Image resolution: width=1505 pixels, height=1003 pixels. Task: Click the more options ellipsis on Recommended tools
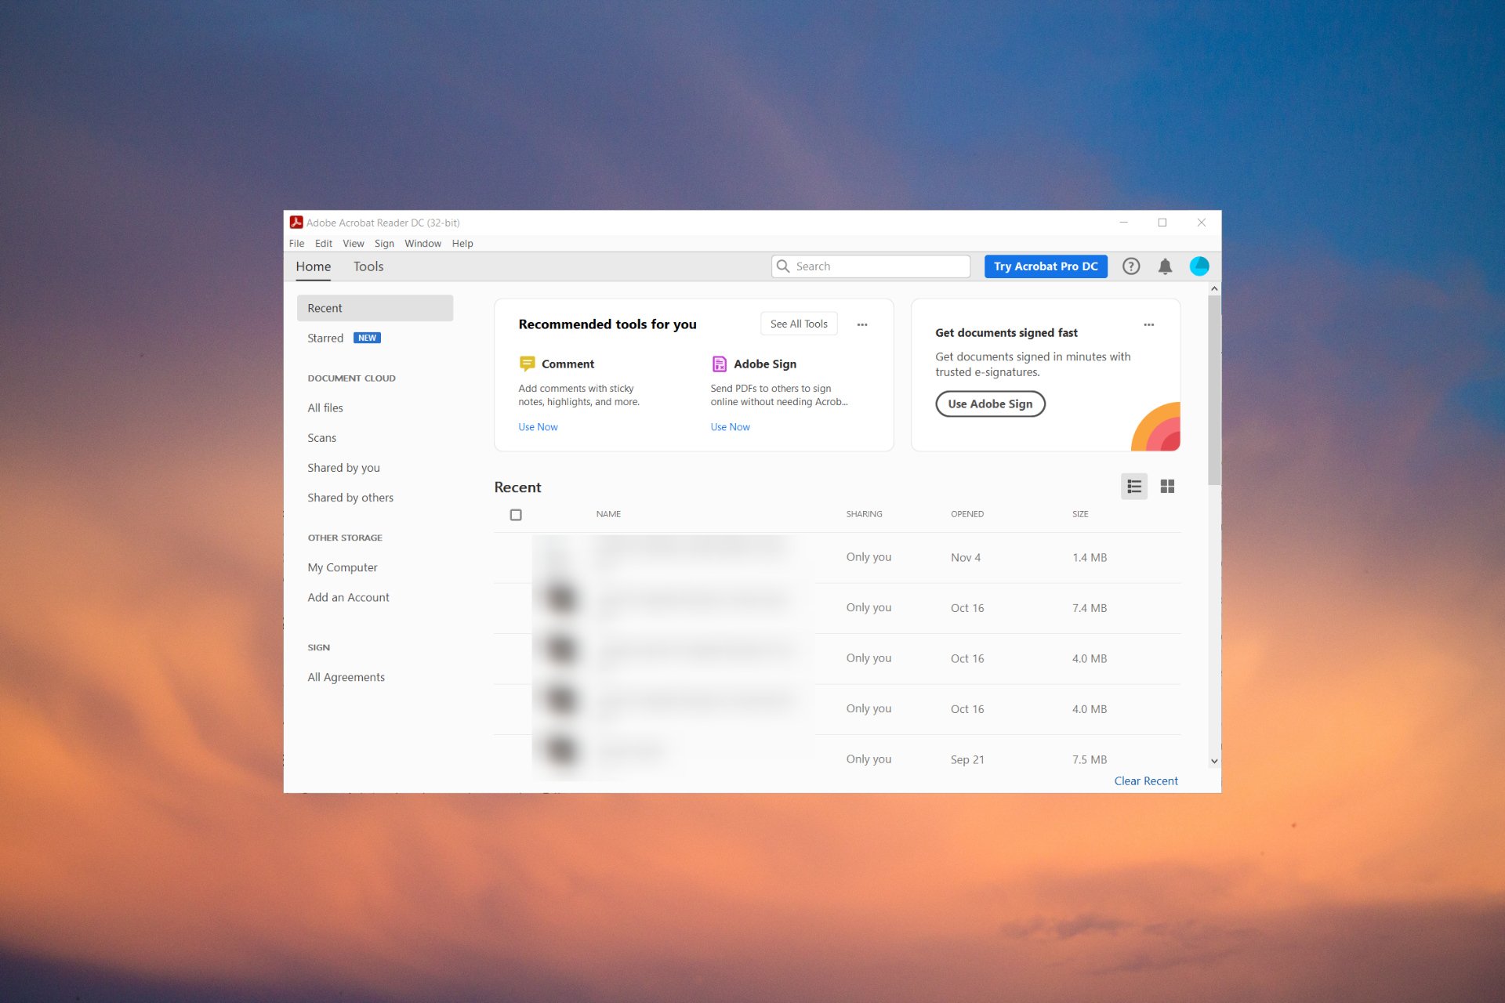coord(862,324)
